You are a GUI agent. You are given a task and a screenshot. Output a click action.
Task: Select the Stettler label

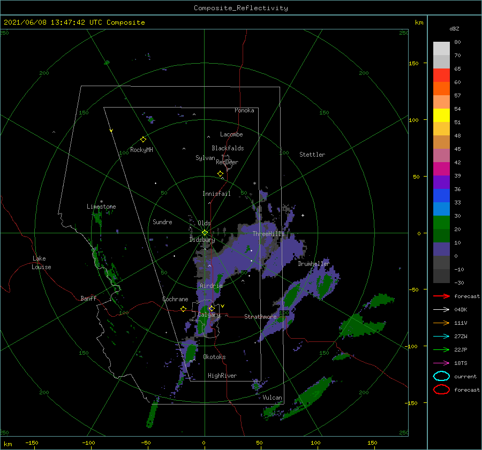tap(312, 155)
